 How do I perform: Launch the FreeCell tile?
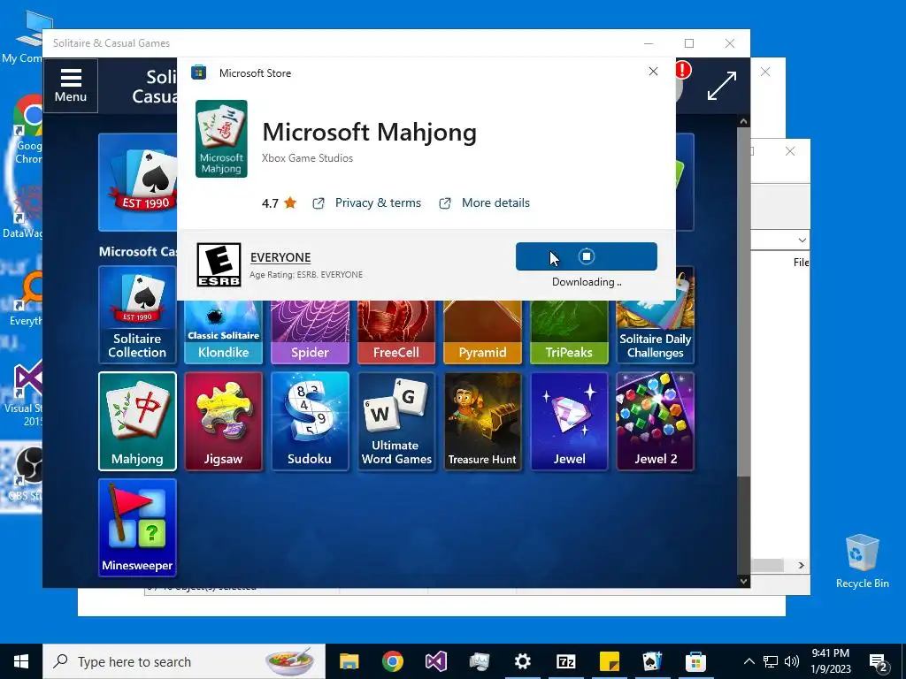396,332
